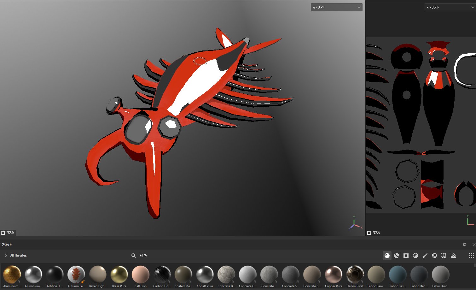Open the マテリアル view mode dropdown in 3D viewport
Image resolution: width=476 pixels, height=290 pixels.
(x=336, y=7)
